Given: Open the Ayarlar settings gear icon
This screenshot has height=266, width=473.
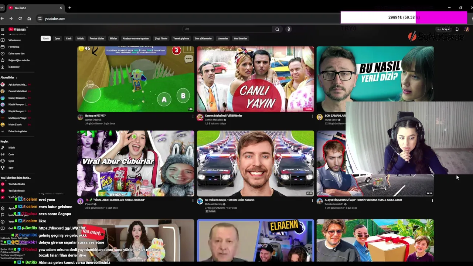Looking at the screenshot, I should coord(3,208).
